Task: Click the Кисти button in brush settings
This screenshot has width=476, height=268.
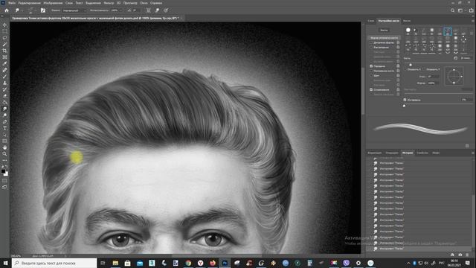Action: (384, 31)
